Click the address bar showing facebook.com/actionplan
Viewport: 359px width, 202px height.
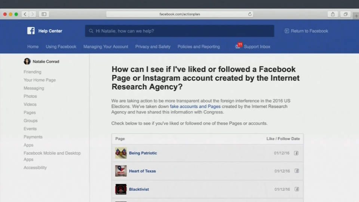[x=179, y=14]
